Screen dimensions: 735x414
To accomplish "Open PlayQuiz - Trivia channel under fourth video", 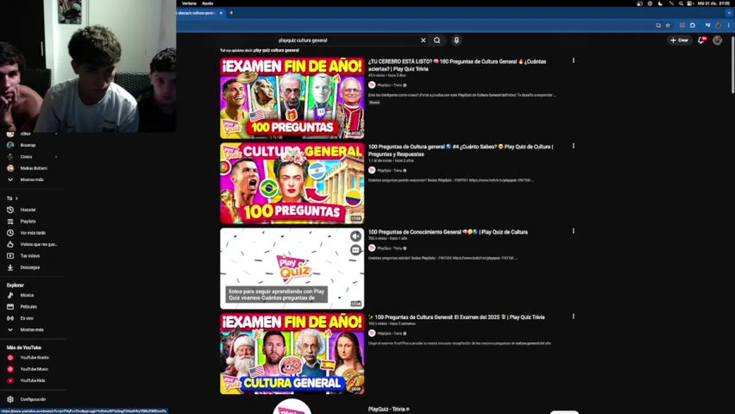I will pos(390,333).
